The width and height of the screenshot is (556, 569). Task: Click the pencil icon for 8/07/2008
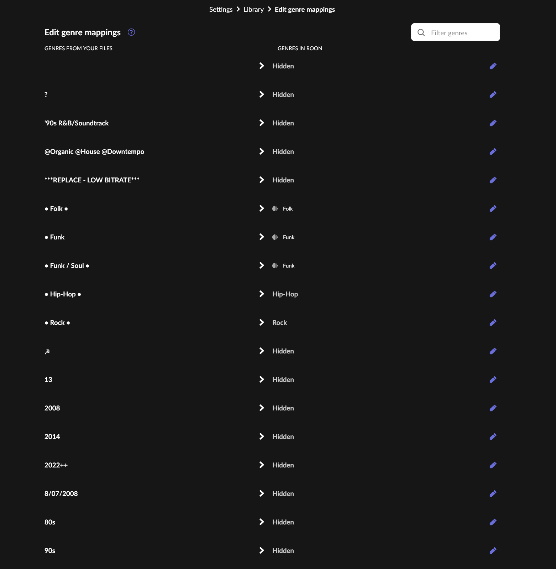point(493,494)
